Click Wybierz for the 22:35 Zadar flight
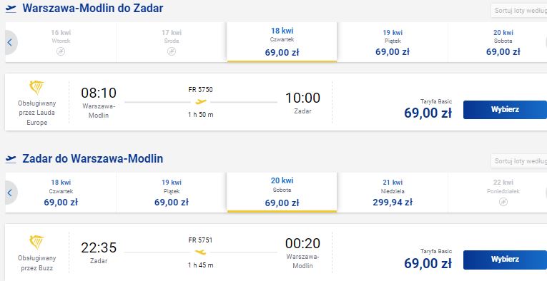 pyautogui.click(x=505, y=260)
